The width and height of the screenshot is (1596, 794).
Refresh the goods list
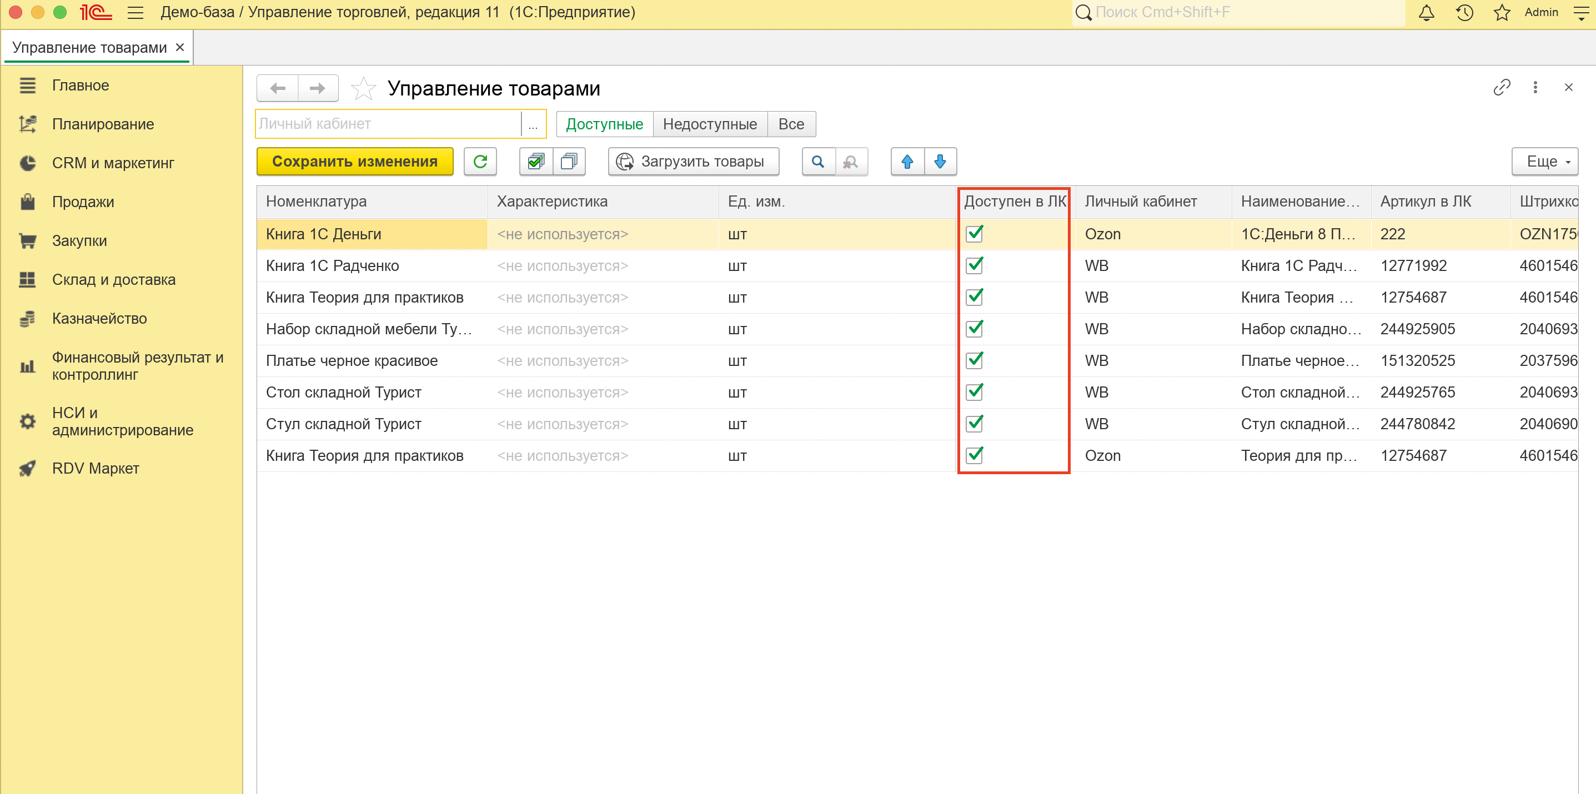point(480,162)
